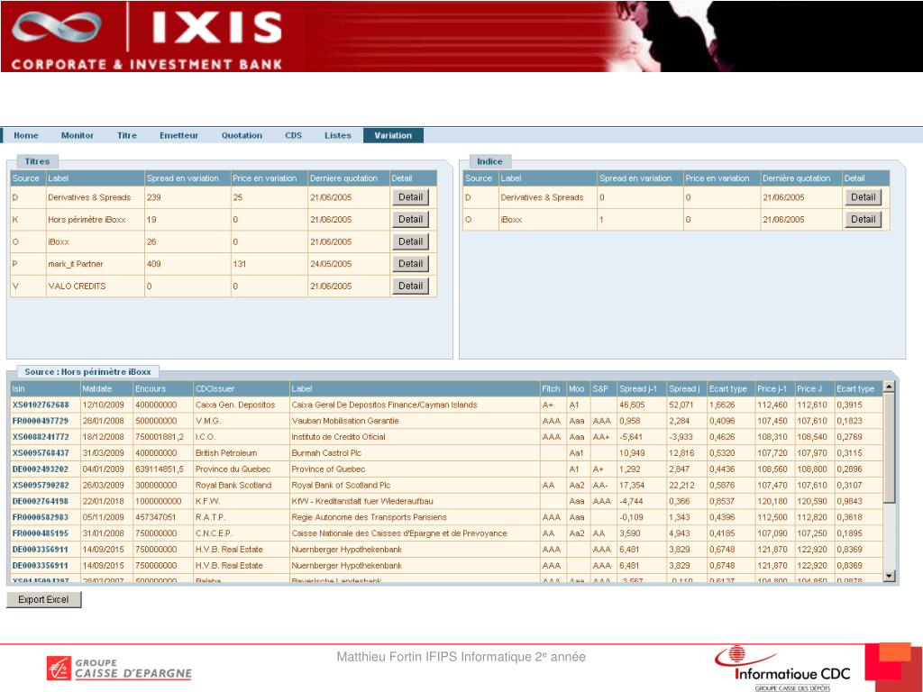Click the Fitch column header

click(553, 389)
